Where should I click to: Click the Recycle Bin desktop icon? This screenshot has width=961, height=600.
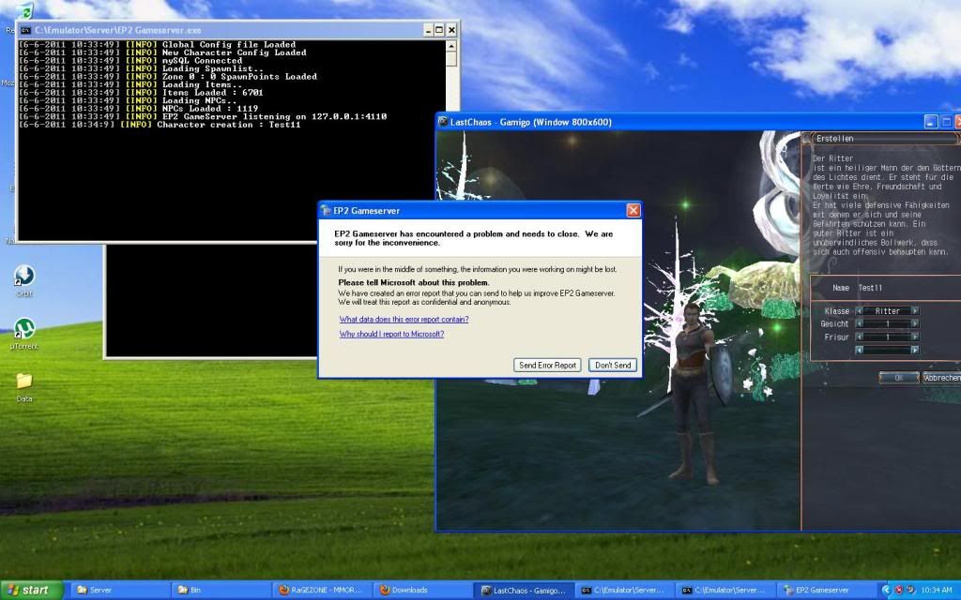[24, 12]
